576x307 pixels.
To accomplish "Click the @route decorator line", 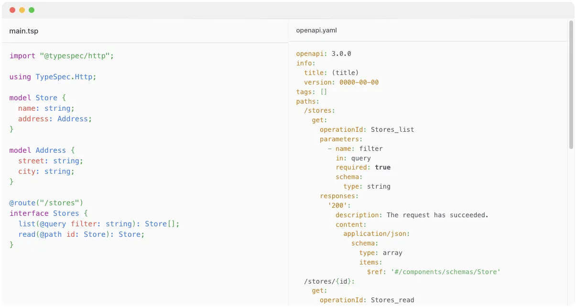I will tap(46, 203).
